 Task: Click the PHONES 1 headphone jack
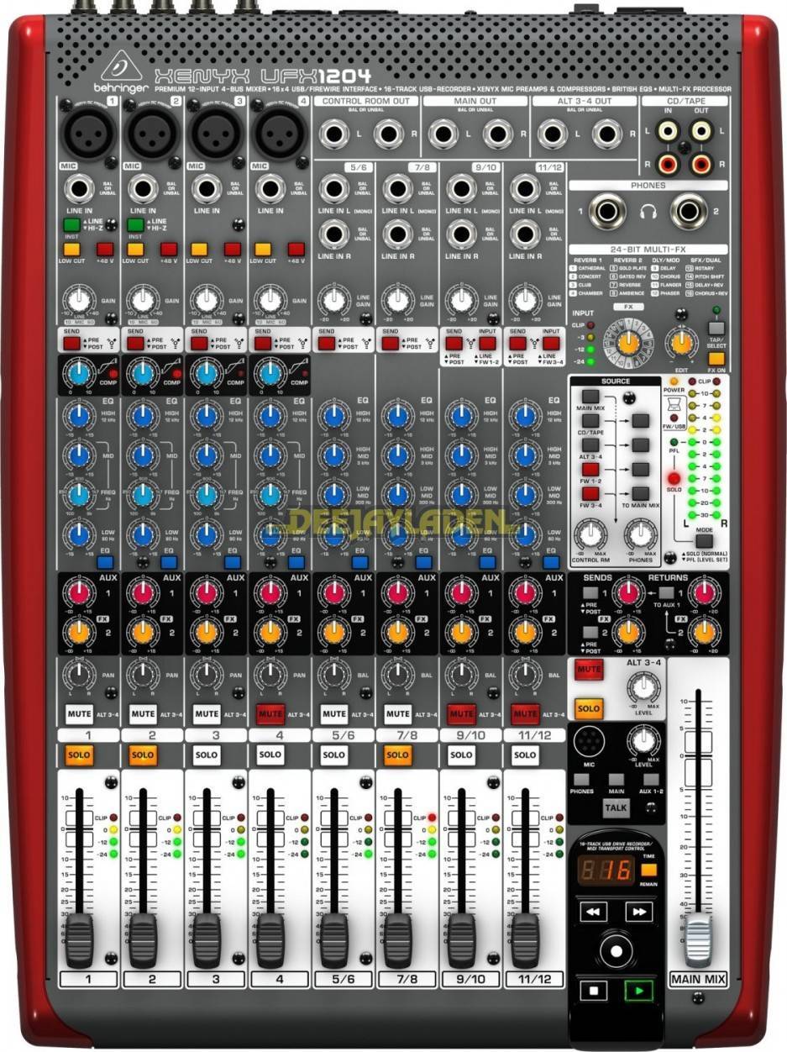pyautogui.click(x=606, y=211)
